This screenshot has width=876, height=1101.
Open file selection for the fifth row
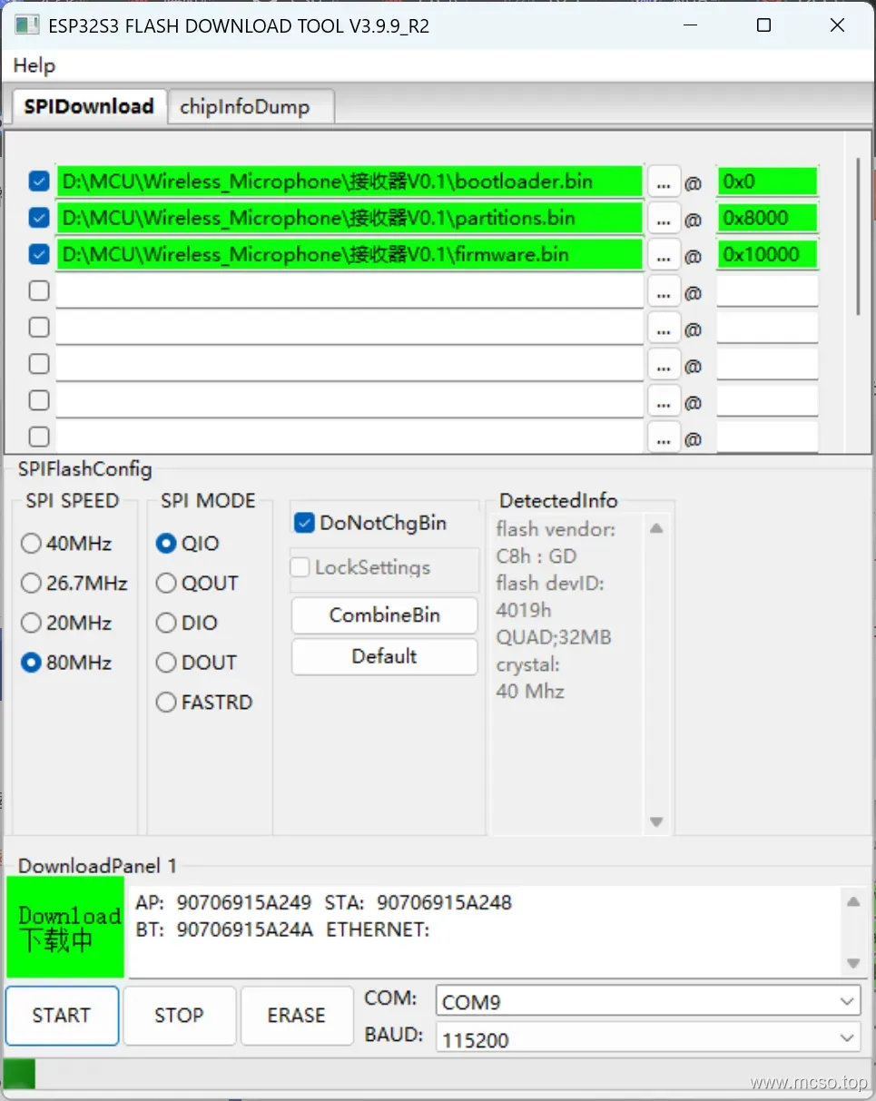[664, 328]
